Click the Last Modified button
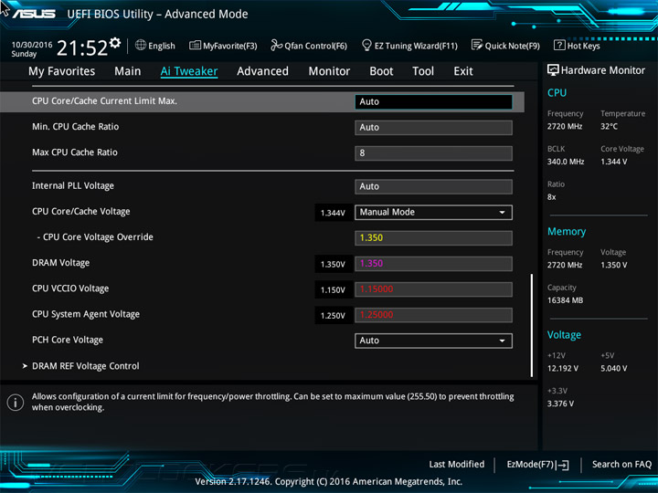This screenshot has height=493, width=658. pyautogui.click(x=457, y=464)
